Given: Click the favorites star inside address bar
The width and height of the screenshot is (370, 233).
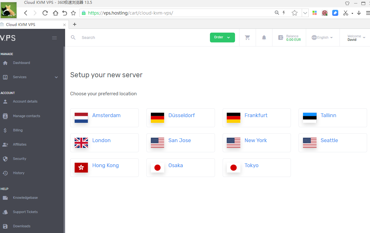Looking at the screenshot, I should [x=294, y=13].
